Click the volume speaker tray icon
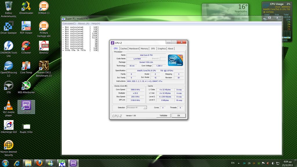 click(273, 163)
